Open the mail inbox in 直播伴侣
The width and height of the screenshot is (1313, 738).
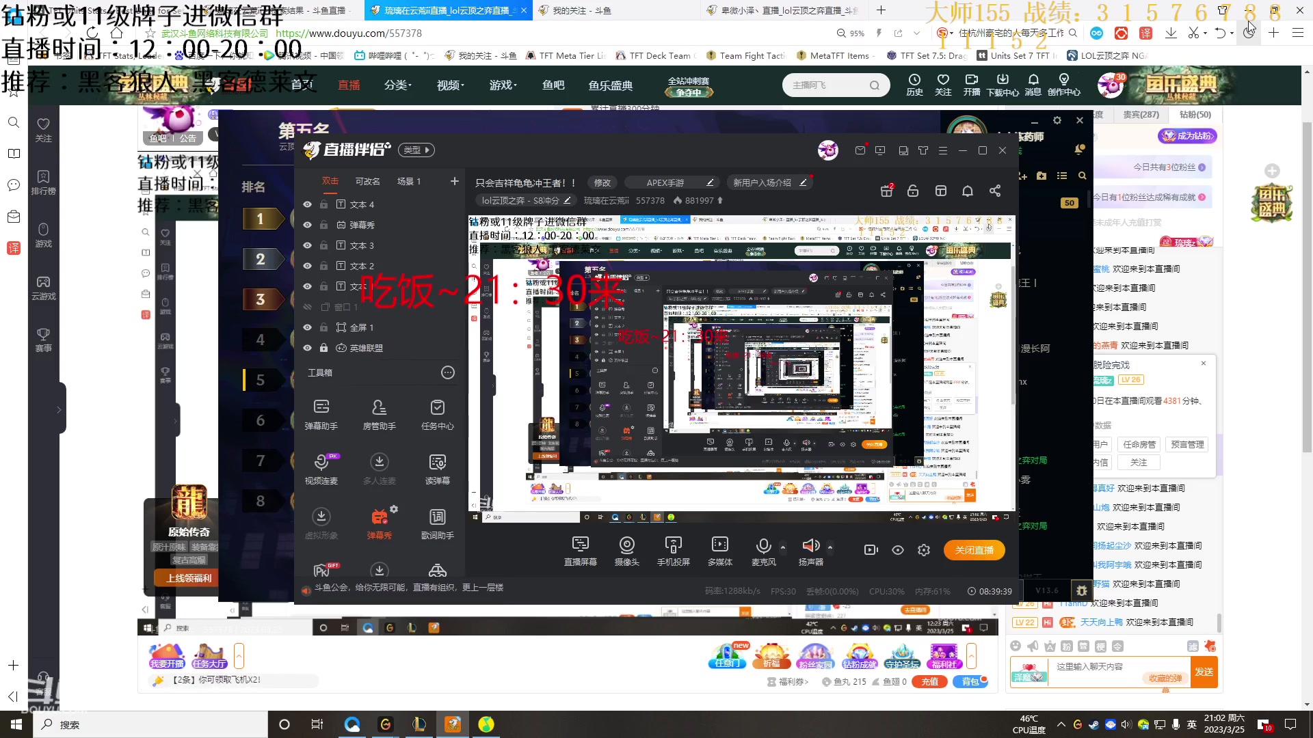[860, 150]
